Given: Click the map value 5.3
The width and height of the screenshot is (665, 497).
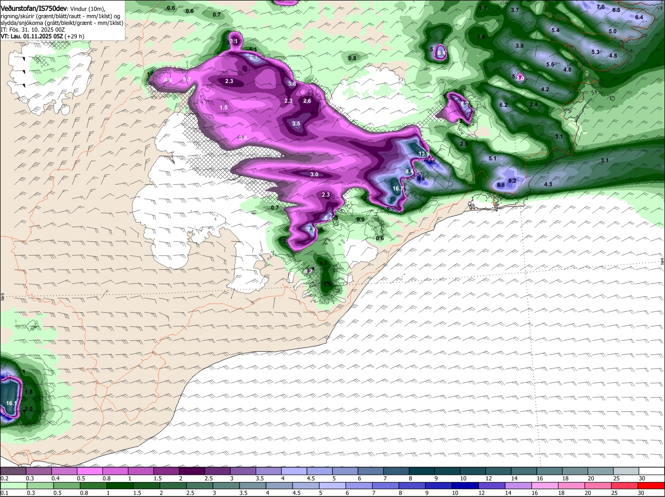Looking at the screenshot, I should (x=595, y=52).
